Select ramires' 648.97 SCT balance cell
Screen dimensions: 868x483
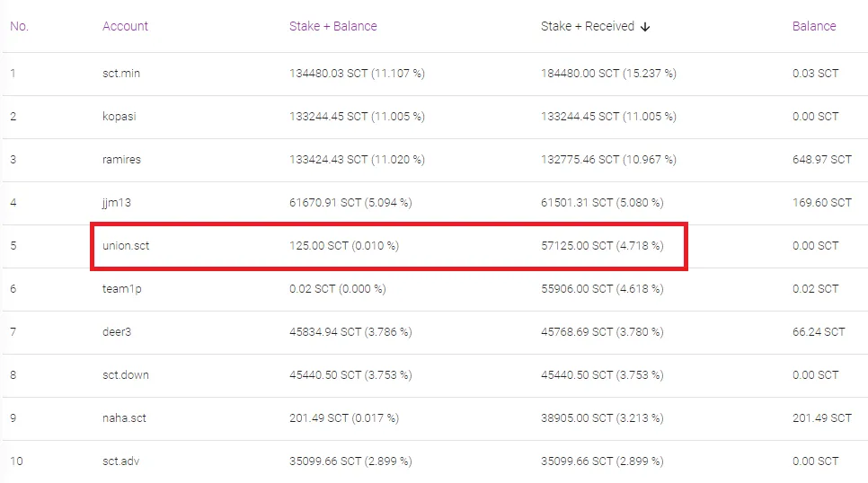[x=821, y=159]
